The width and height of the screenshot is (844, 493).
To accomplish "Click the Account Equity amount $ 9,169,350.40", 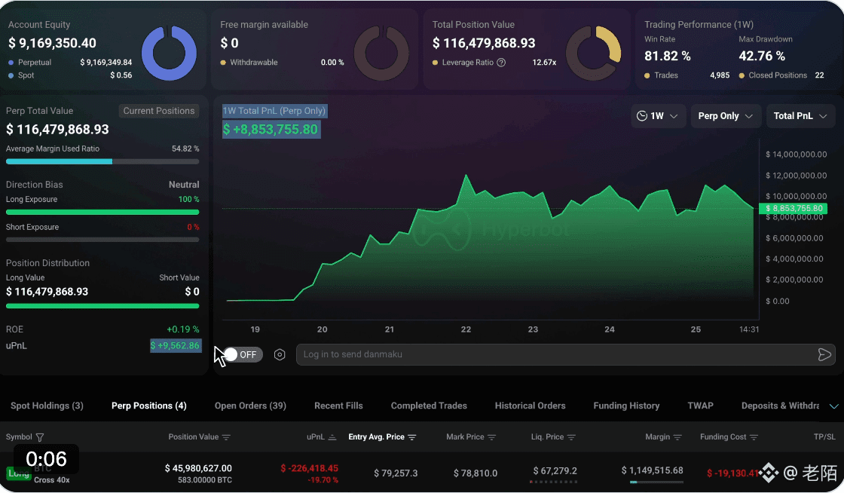I will (52, 43).
